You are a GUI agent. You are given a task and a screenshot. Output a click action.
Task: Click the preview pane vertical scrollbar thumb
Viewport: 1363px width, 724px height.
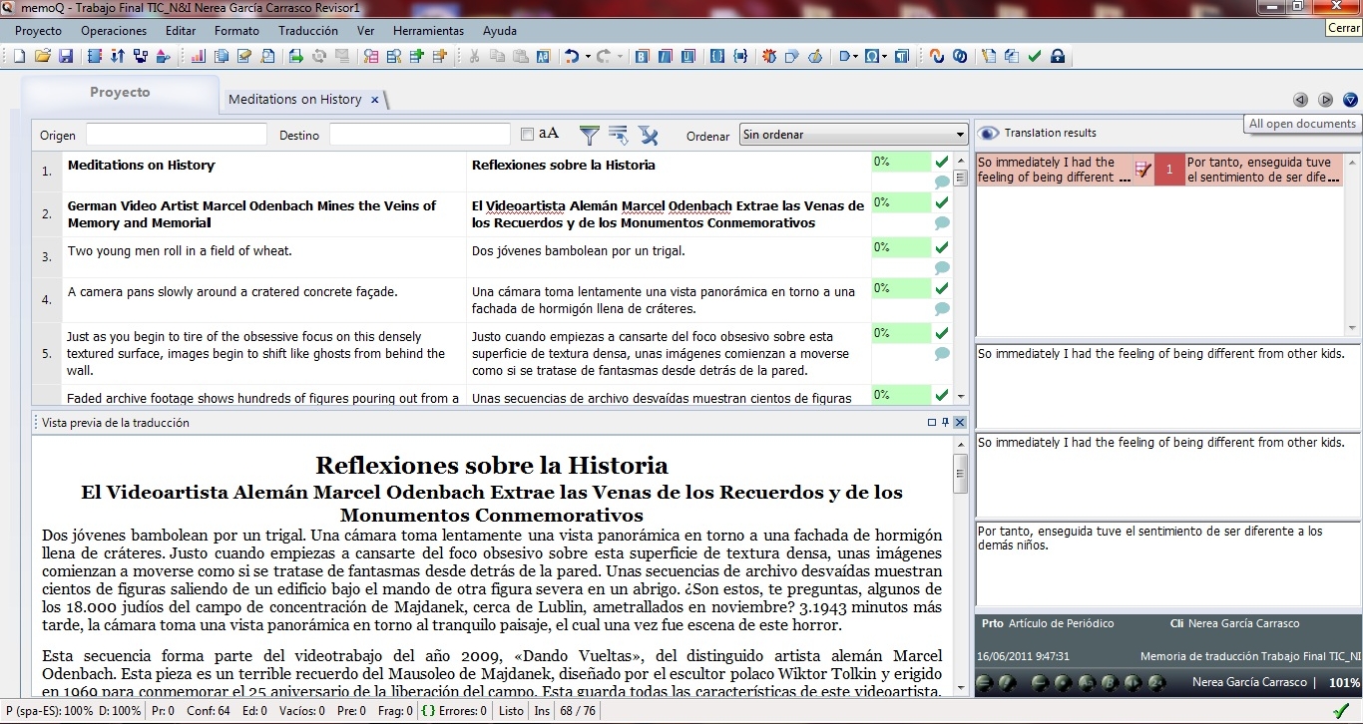(x=960, y=474)
